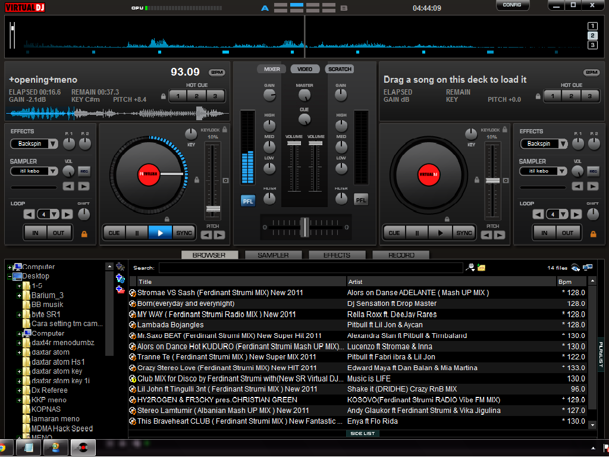Set loop IN on left deck
The width and height of the screenshot is (609, 457).
35,233
